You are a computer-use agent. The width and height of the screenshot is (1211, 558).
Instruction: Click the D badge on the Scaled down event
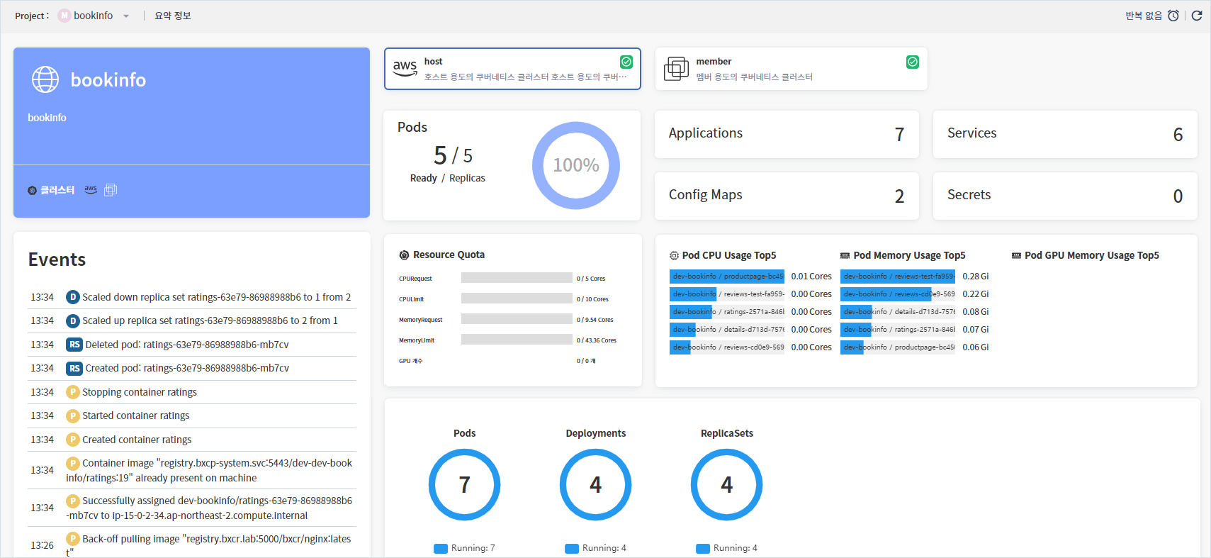click(x=72, y=297)
